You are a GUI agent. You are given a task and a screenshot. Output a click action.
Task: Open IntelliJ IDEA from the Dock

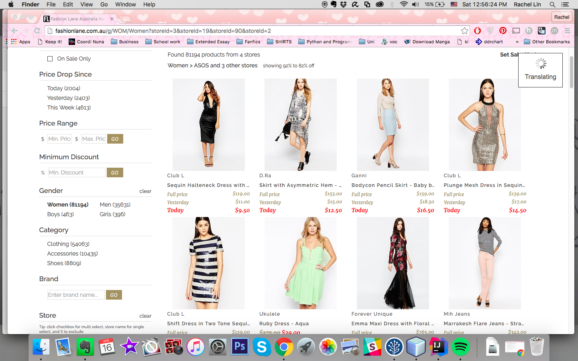pyautogui.click(x=438, y=347)
